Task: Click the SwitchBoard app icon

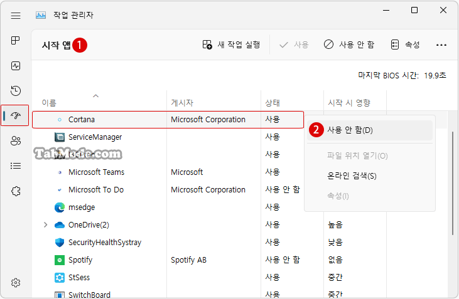Action: 60,295
